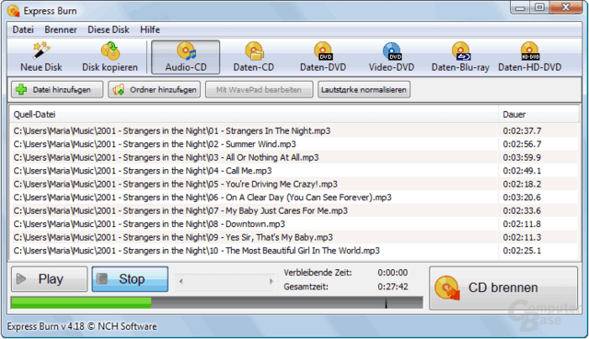Viewport: 589px width, 339px height.
Task: Click duration value 0:03:59.9
Action: click(x=522, y=157)
